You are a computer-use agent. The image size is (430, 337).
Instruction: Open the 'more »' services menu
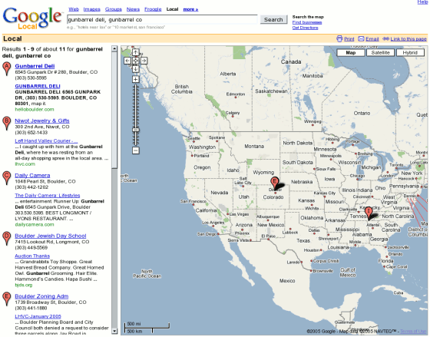[190, 9]
